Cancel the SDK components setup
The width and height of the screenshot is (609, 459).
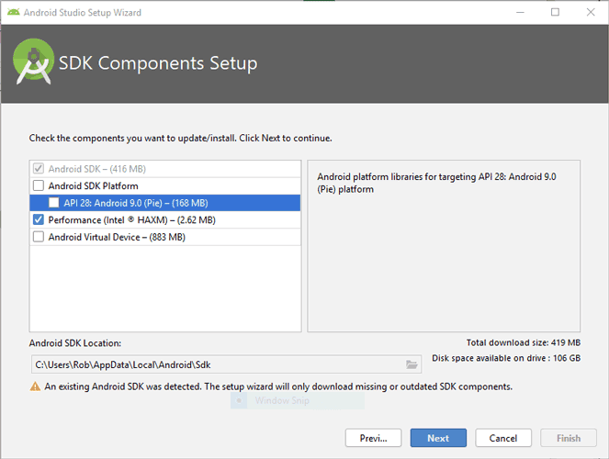coord(503,438)
